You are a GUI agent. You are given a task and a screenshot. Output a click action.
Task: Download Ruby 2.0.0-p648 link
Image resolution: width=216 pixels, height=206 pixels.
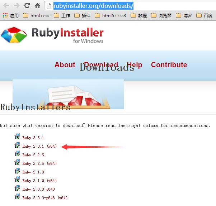[x=39, y=189]
